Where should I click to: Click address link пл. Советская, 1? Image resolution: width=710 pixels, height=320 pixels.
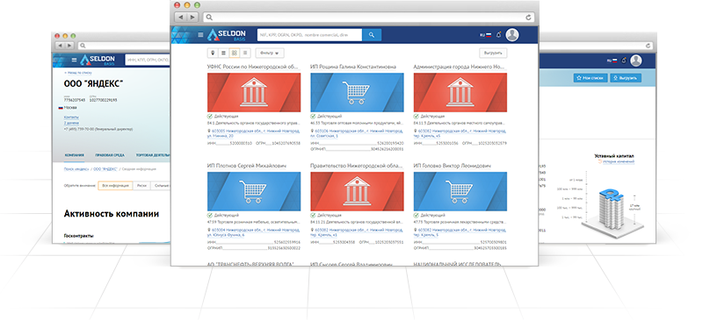tap(324, 136)
